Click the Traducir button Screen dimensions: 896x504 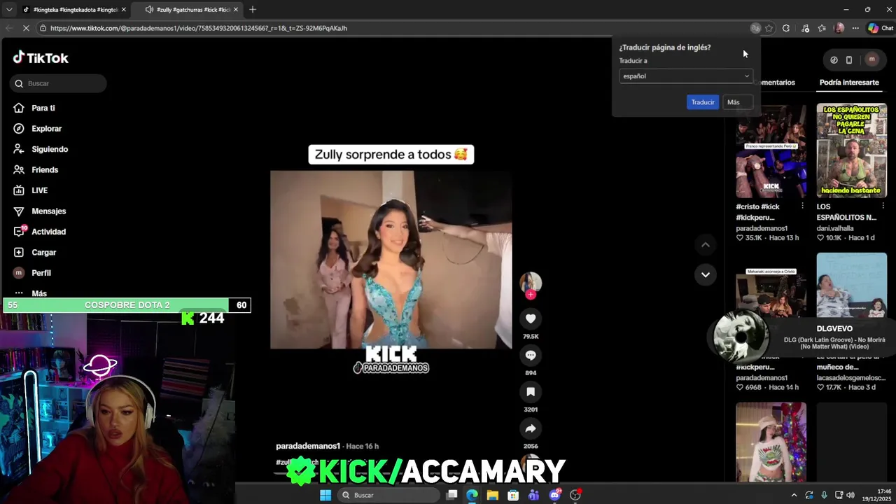(703, 102)
